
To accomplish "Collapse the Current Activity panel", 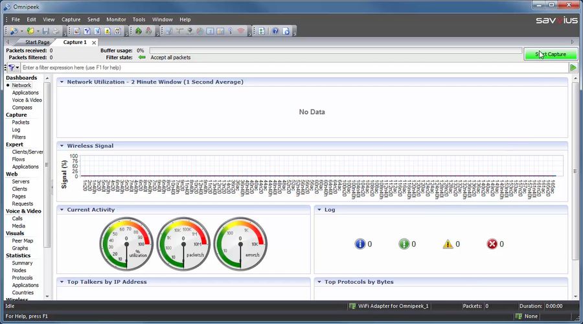I will coord(62,210).
